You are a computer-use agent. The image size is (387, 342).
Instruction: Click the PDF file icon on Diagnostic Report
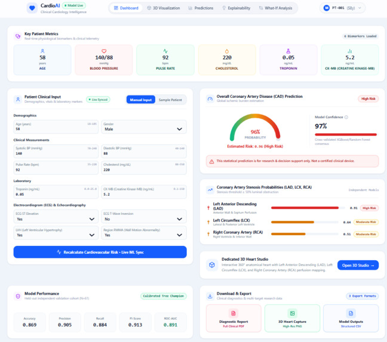234,313
